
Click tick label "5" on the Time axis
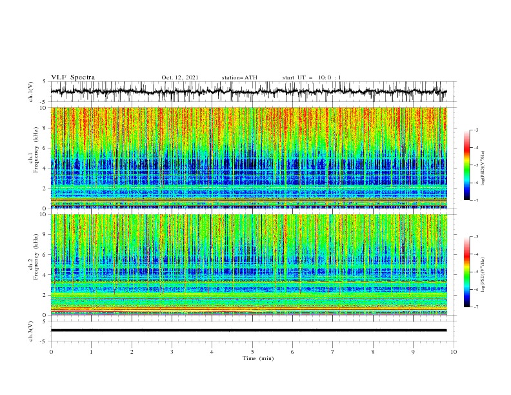(252, 352)
